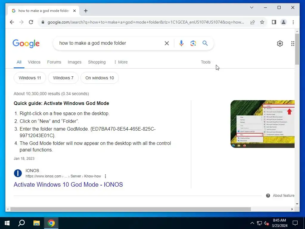The image size is (305, 229).
Task: Open the taskbar clock and date
Action: coord(279,223)
